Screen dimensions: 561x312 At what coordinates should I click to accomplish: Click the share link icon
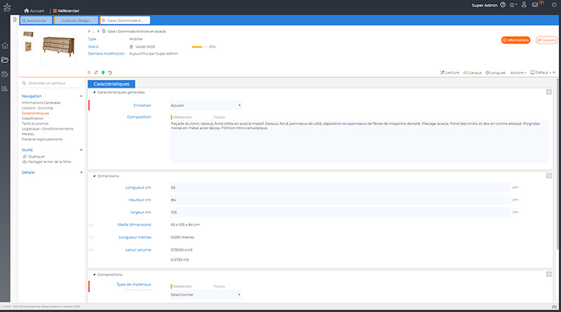pos(25,162)
